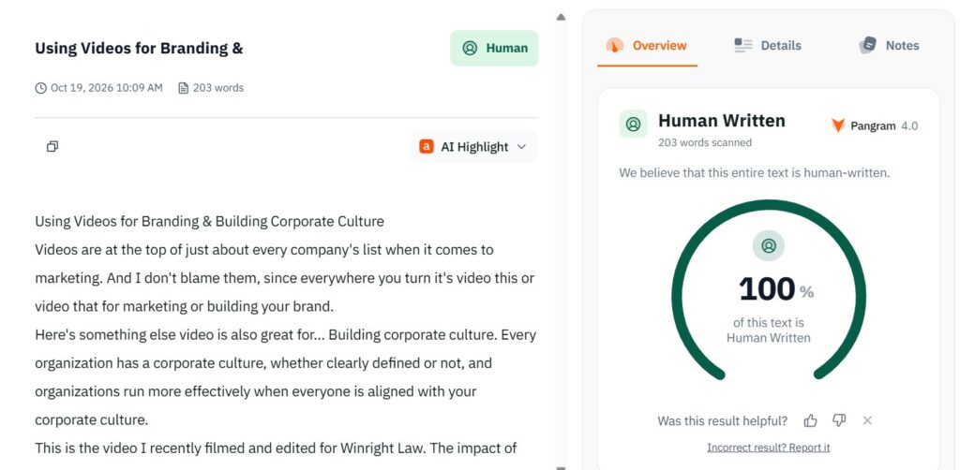Click 'We believe that this entire text' sentence
Image resolution: width=960 pixels, height=470 pixels.
point(755,173)
